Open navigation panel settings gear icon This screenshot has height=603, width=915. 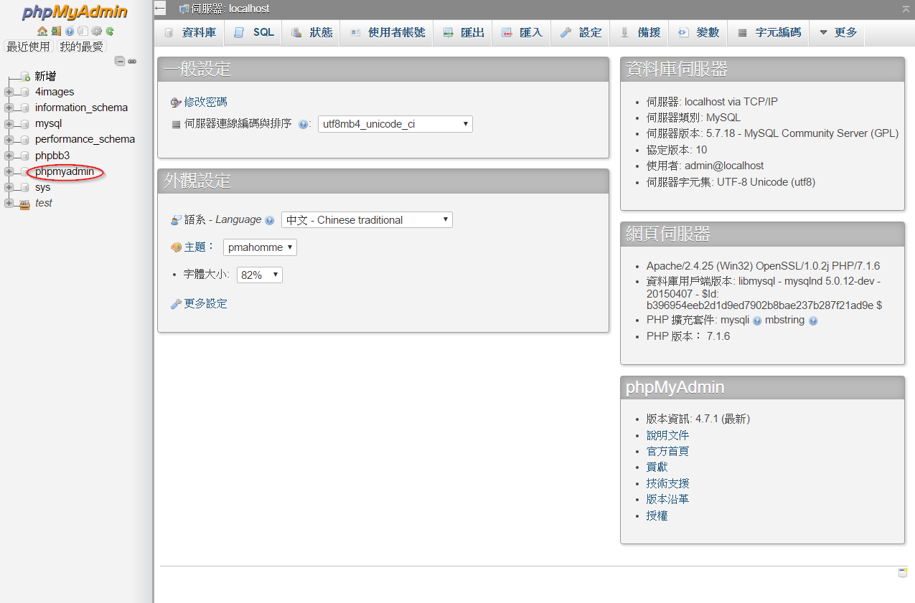point(96,32)
